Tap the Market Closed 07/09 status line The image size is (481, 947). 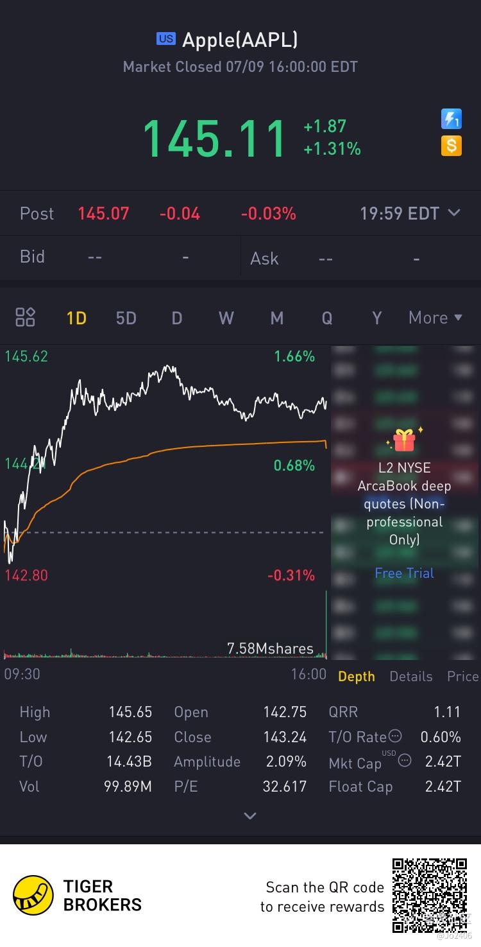click(240, 67)
